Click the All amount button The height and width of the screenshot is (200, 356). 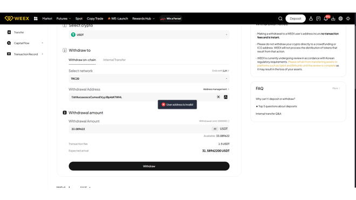215,129
